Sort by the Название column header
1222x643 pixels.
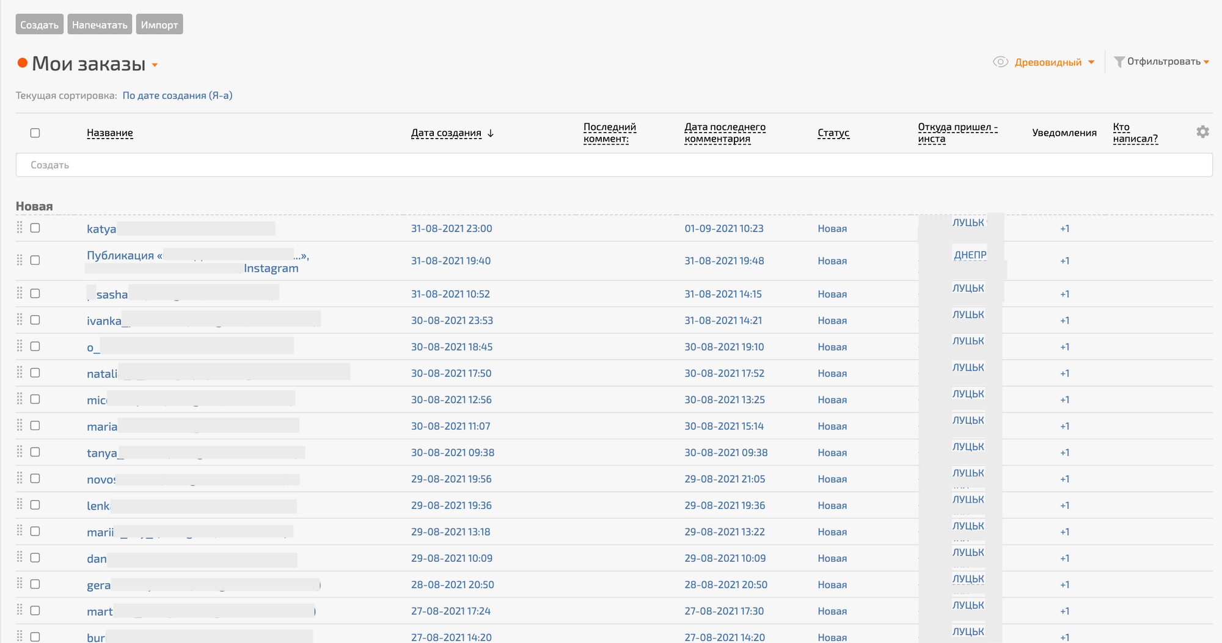coord(110,133)
